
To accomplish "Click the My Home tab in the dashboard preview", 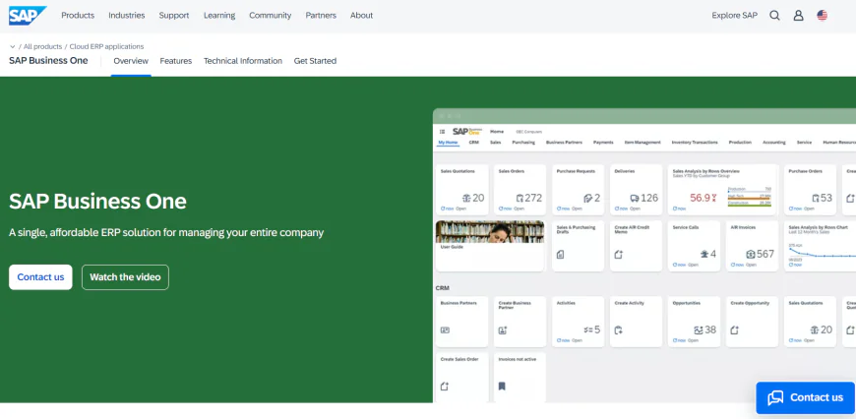I will [x=448, y=143].
